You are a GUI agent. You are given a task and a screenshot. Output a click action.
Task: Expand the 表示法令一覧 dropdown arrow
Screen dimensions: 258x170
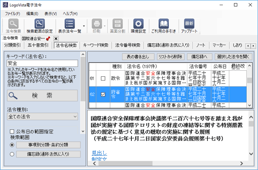pyautogui.click(x=84, y=26)
